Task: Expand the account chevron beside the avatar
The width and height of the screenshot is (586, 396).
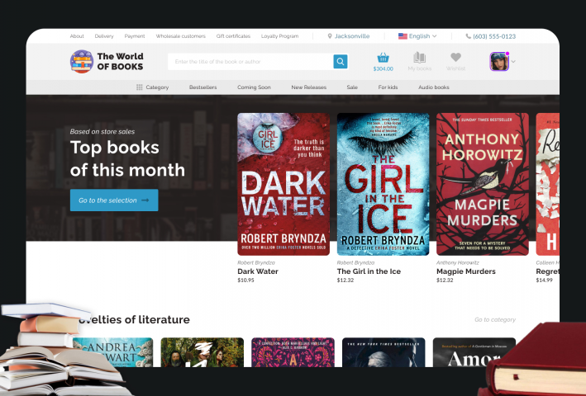Action: [513, 62]
